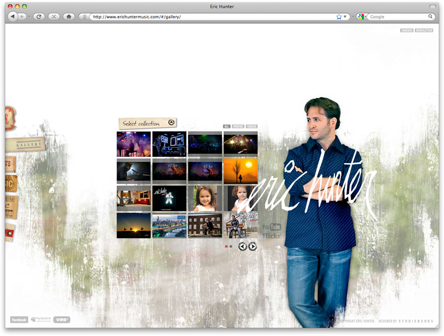Viewport: 444px width, 336px height.
Task: Open the browser home page
Action: 69,17
